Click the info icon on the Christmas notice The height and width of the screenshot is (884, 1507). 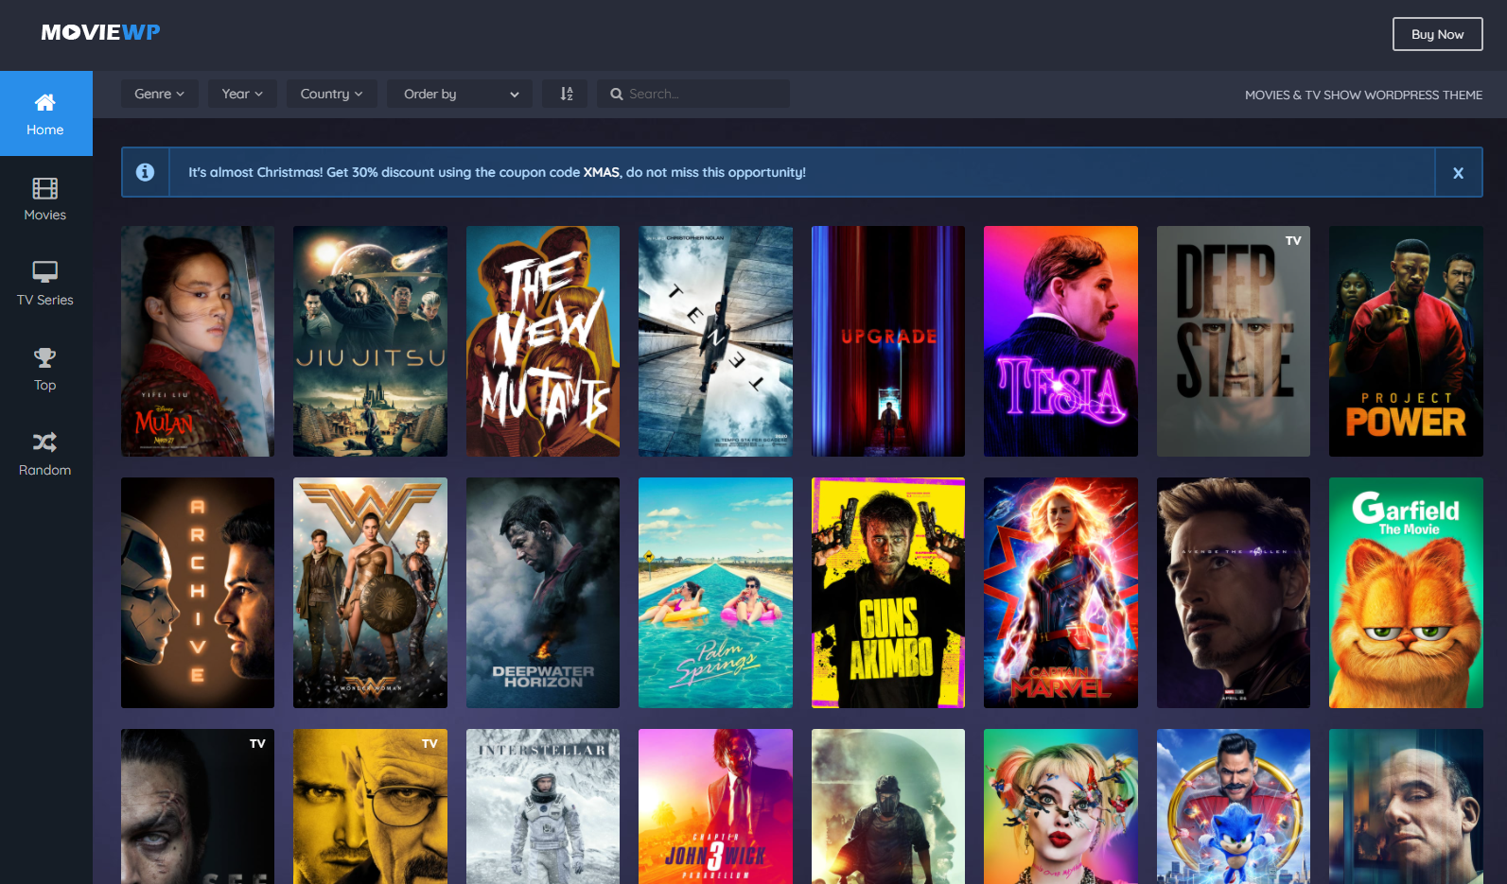pos(145,172)
